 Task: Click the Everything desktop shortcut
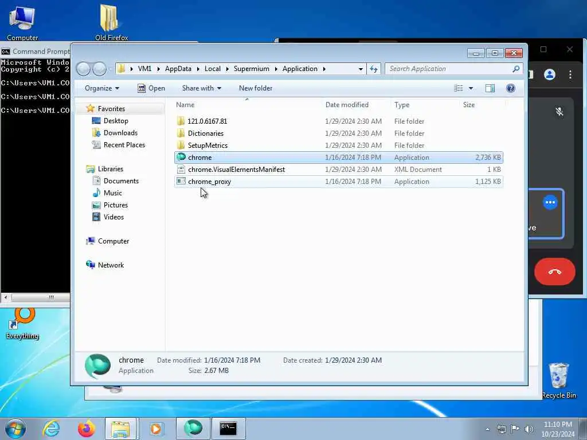(x=22, y=324)
